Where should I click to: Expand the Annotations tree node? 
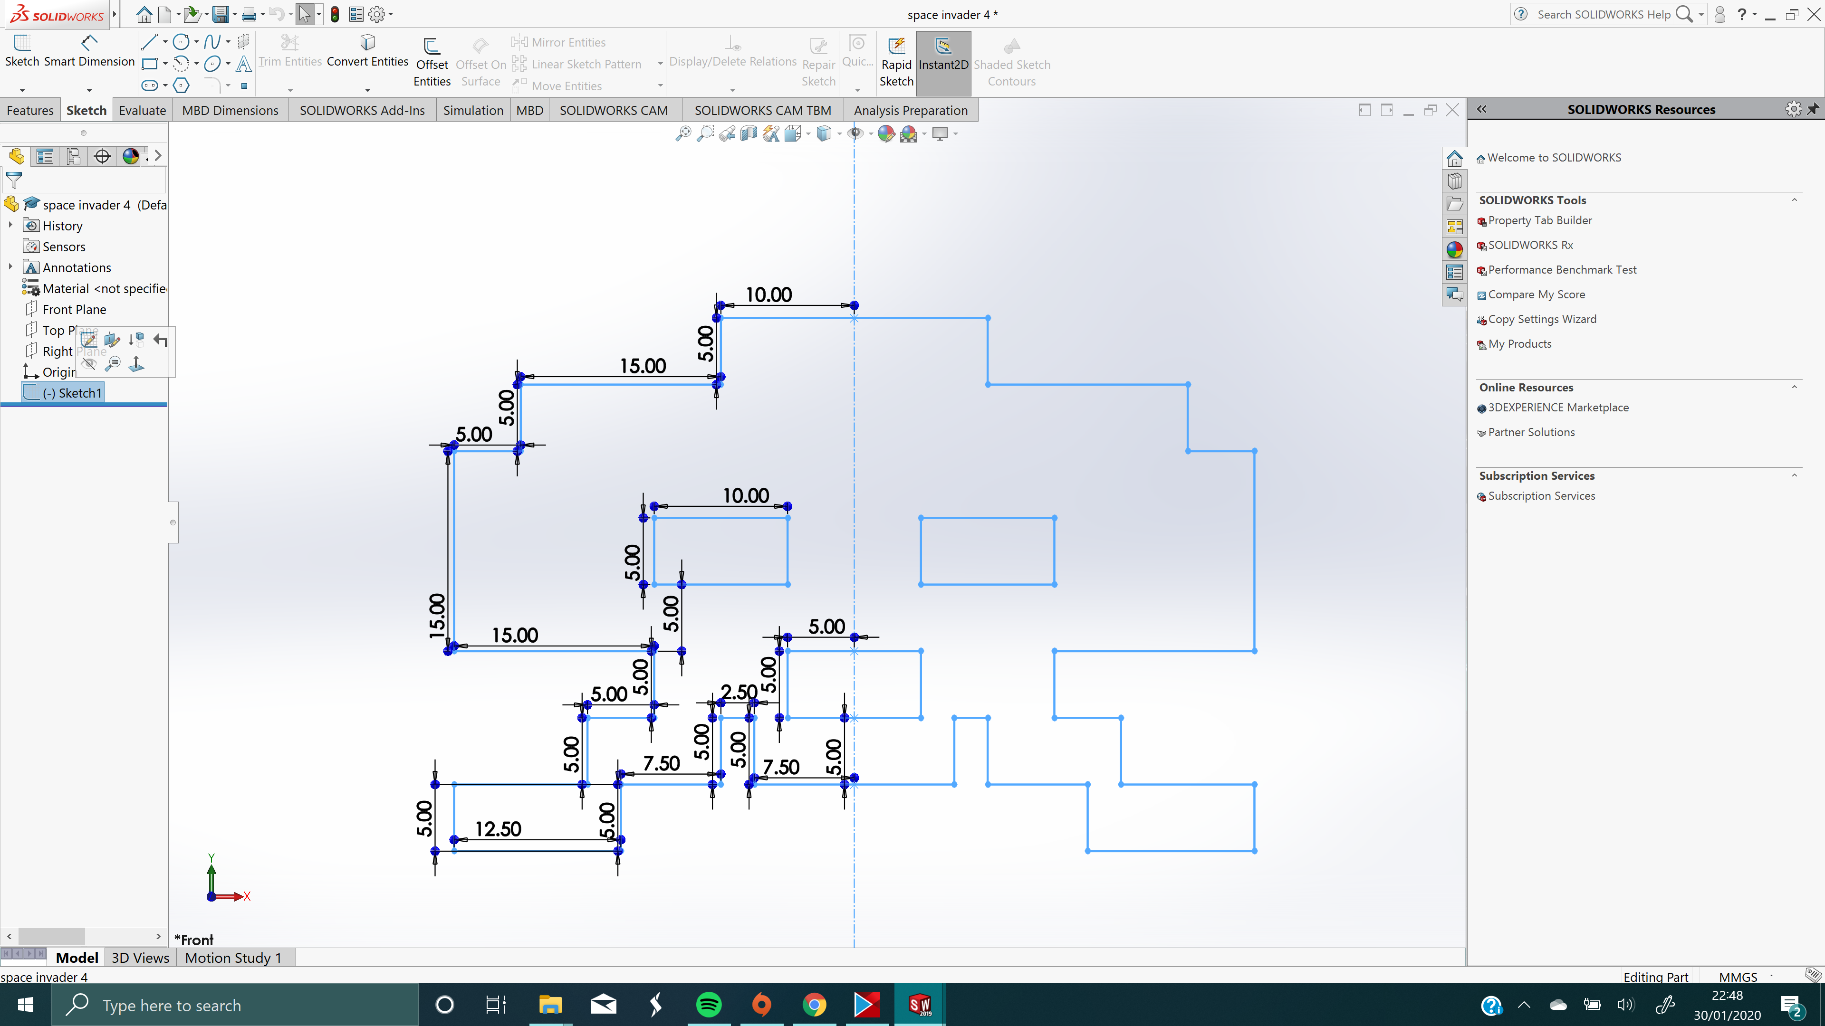tap(10, 267)
